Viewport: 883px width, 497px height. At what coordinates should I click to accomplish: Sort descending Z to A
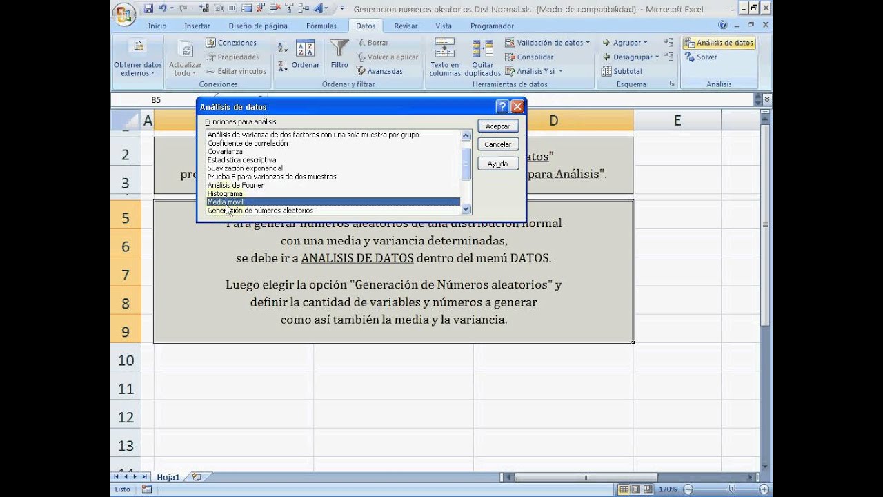[x=283, y=66]
